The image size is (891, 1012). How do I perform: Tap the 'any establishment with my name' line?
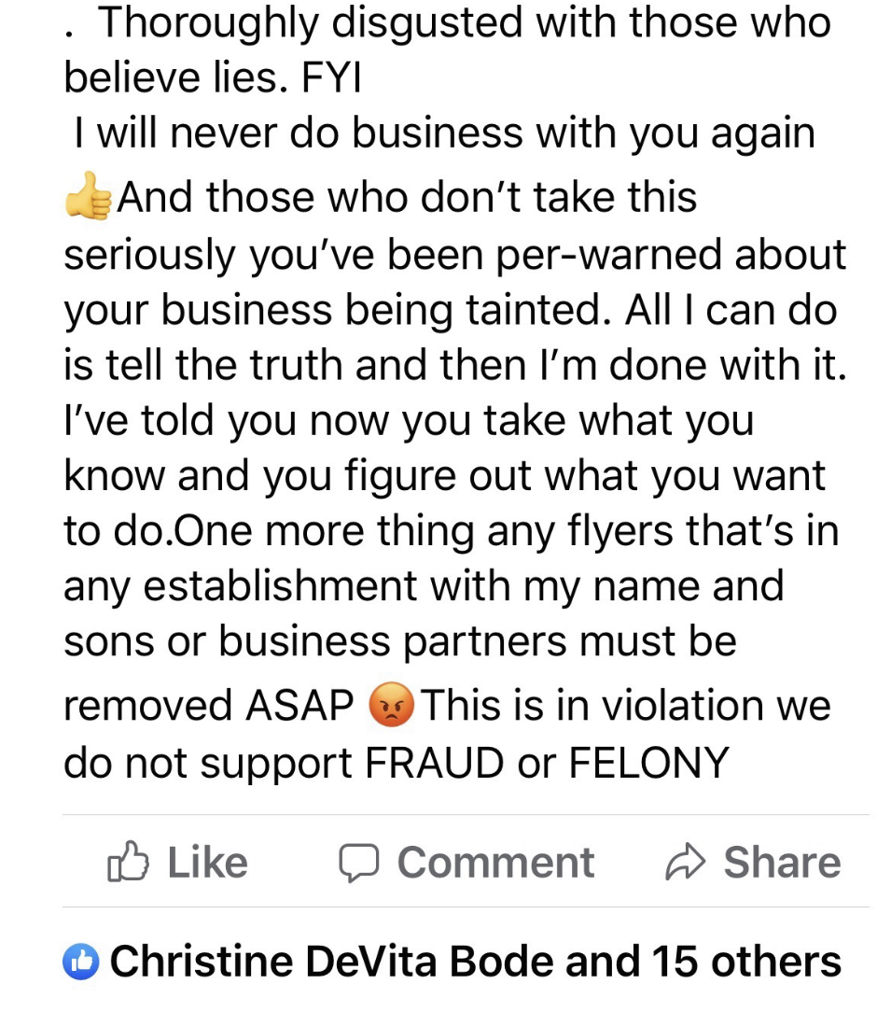point(423,585)
